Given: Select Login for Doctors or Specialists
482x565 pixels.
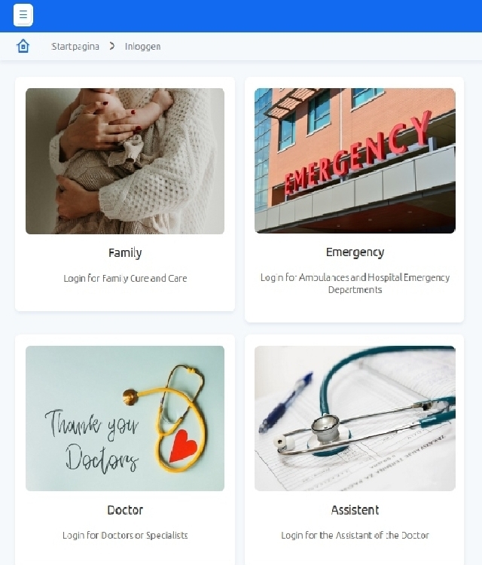Looking at the screenshot, I should pos(125,535).
